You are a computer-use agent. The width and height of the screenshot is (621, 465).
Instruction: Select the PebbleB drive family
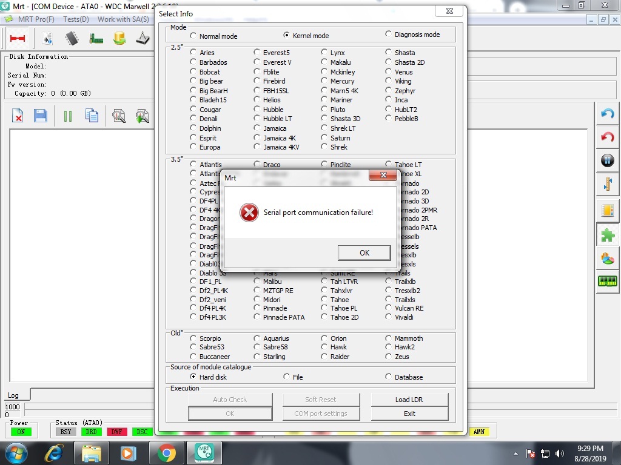[388, 118]
